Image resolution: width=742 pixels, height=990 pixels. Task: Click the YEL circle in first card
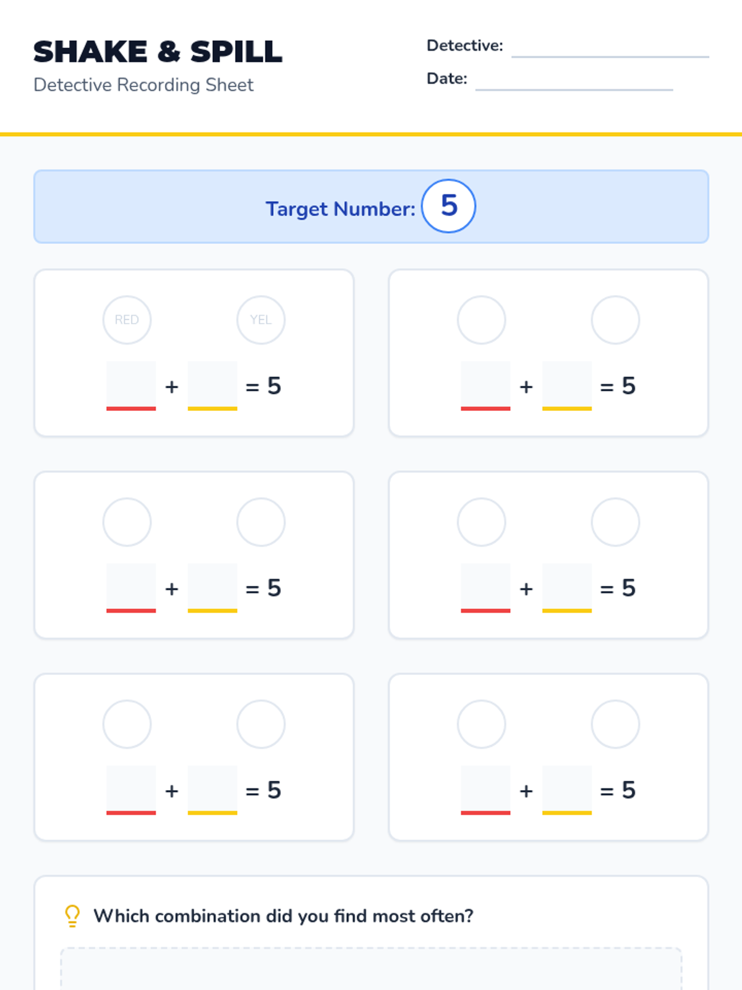(x=261, y=320)
